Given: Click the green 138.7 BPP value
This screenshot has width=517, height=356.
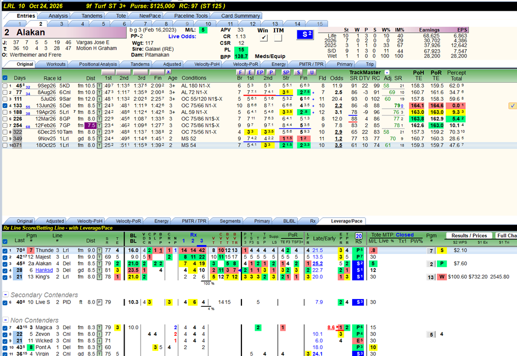Looking at the screenshot, I should click(241, 57).
